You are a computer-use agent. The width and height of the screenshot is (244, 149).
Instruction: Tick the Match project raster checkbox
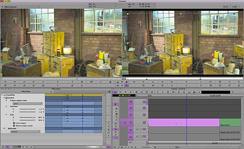pos(14,126)
